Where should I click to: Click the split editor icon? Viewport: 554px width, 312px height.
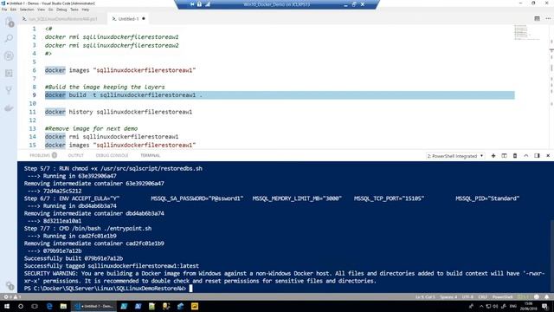click(537, 18)
